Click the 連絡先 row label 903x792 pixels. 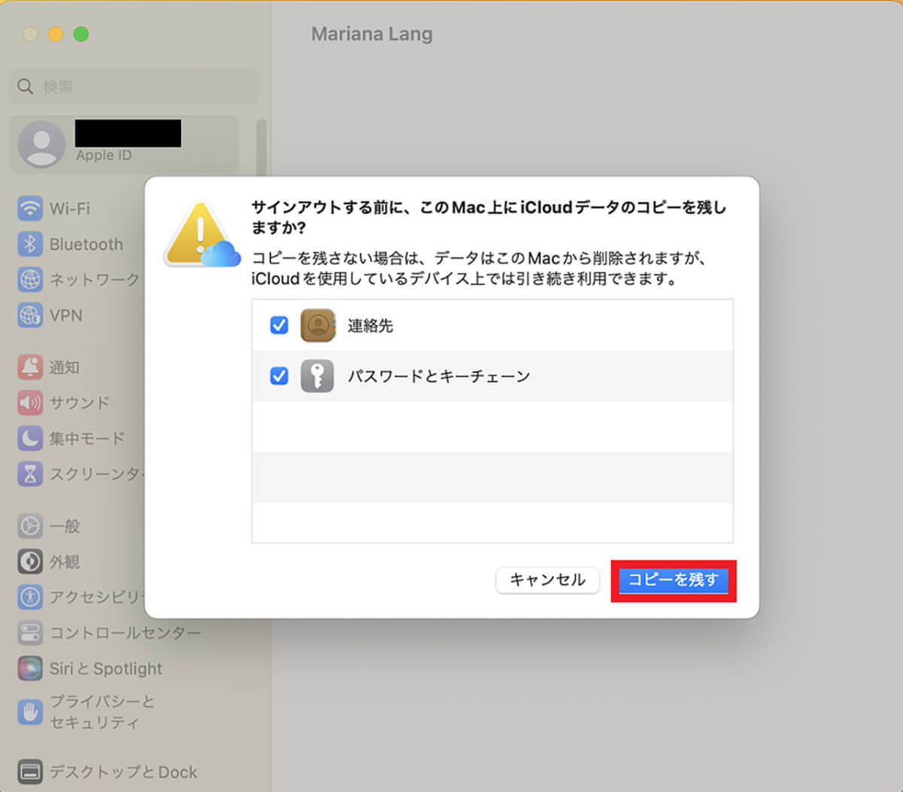click(370, 326)
